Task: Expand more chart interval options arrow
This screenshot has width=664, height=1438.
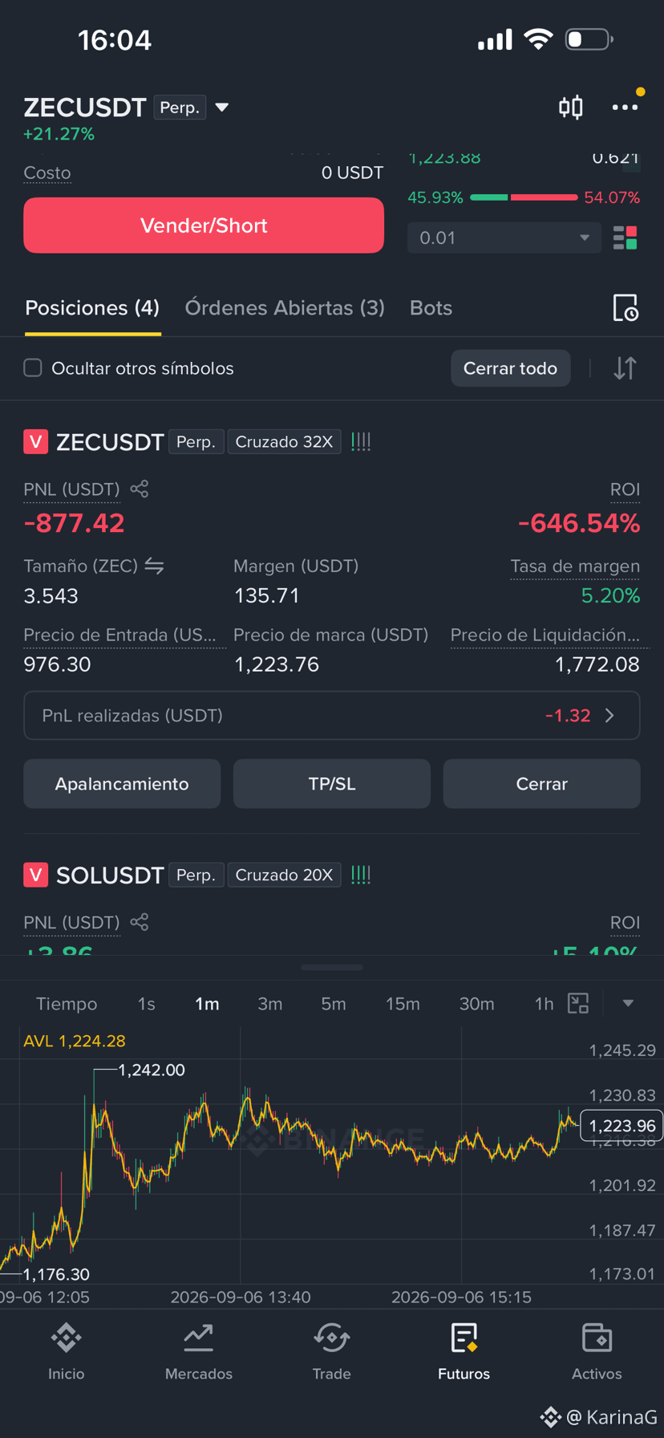Action: tap(628, 1003)
